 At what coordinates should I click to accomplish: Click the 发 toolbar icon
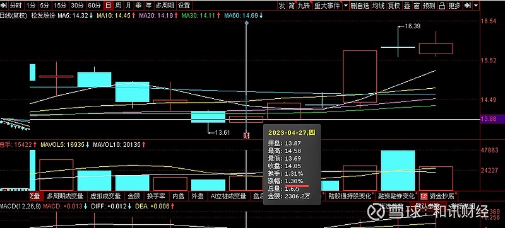(282, 6)
